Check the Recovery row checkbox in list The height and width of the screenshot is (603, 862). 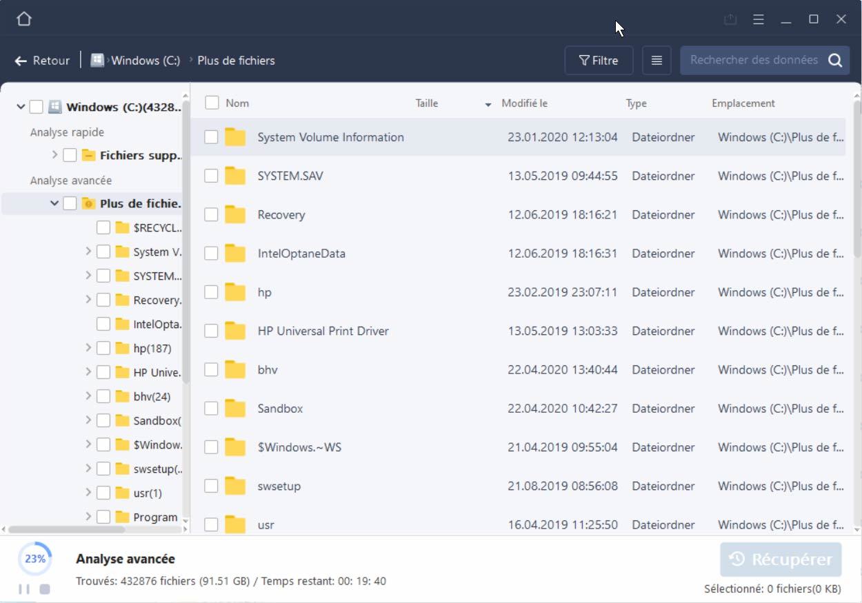tap(211, 214)
